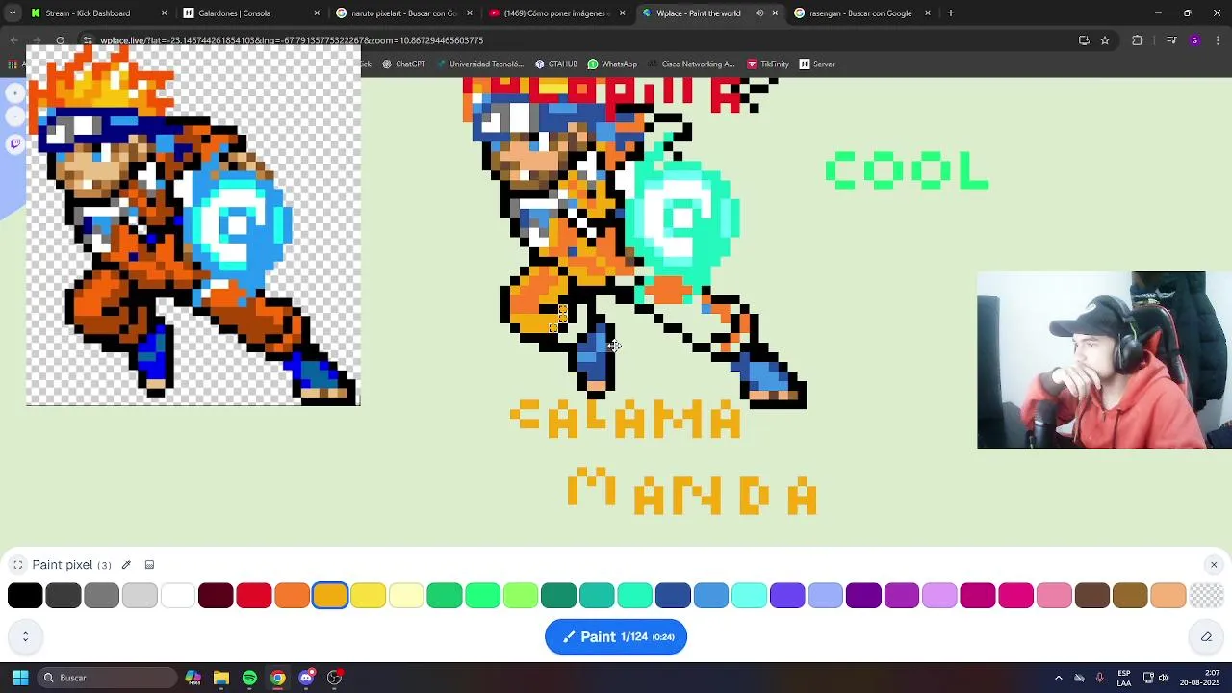Click the image icon next to the pencil icon
This screenshot has height=693, width=1232.
pyautogui.click(x=149, y=565)
